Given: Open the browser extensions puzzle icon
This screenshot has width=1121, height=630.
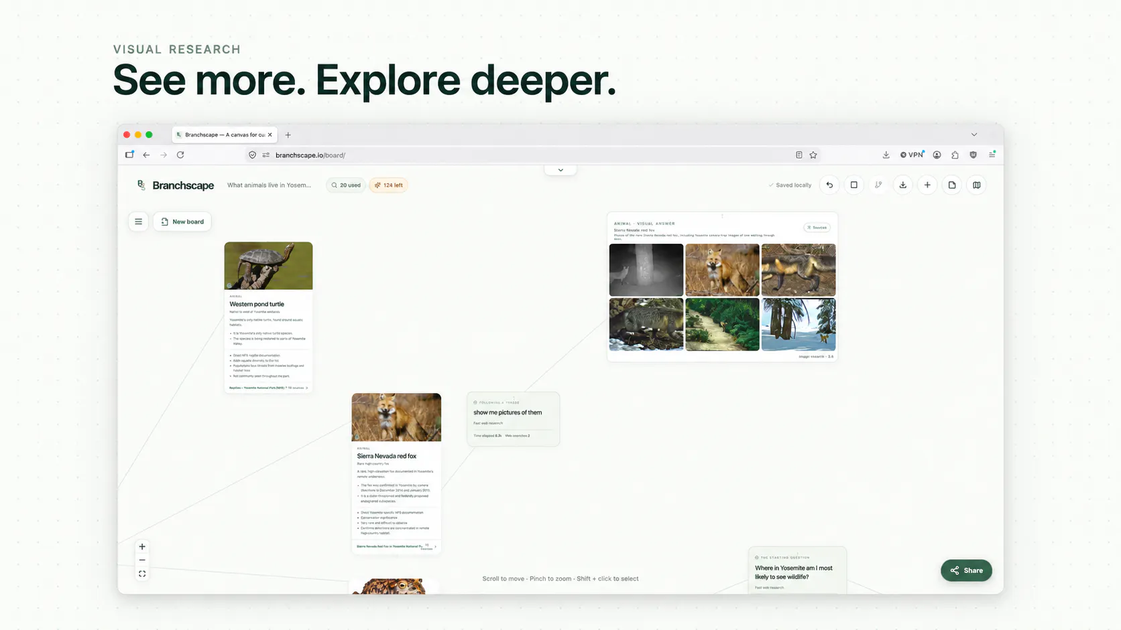Looking at the screenshot, I should point(955,155).
